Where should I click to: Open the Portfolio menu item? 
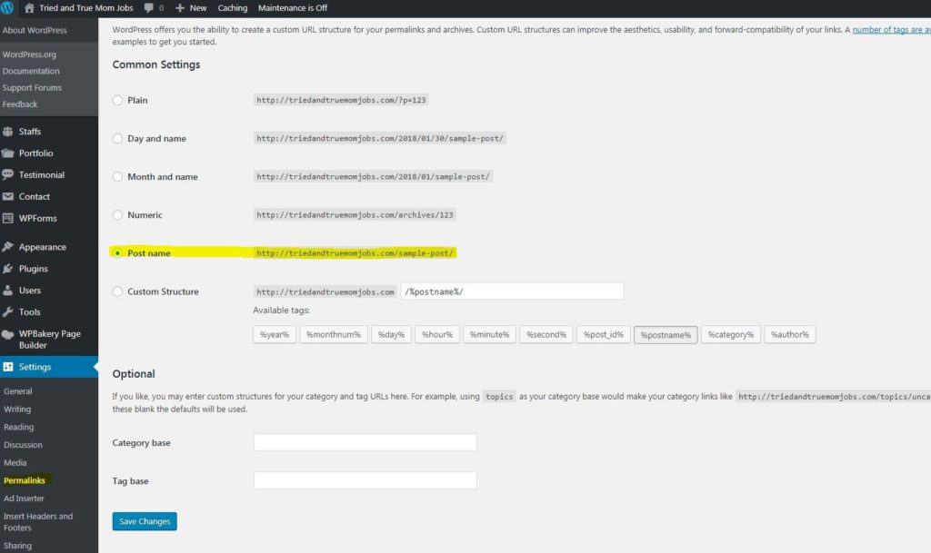tap(35, 153)
